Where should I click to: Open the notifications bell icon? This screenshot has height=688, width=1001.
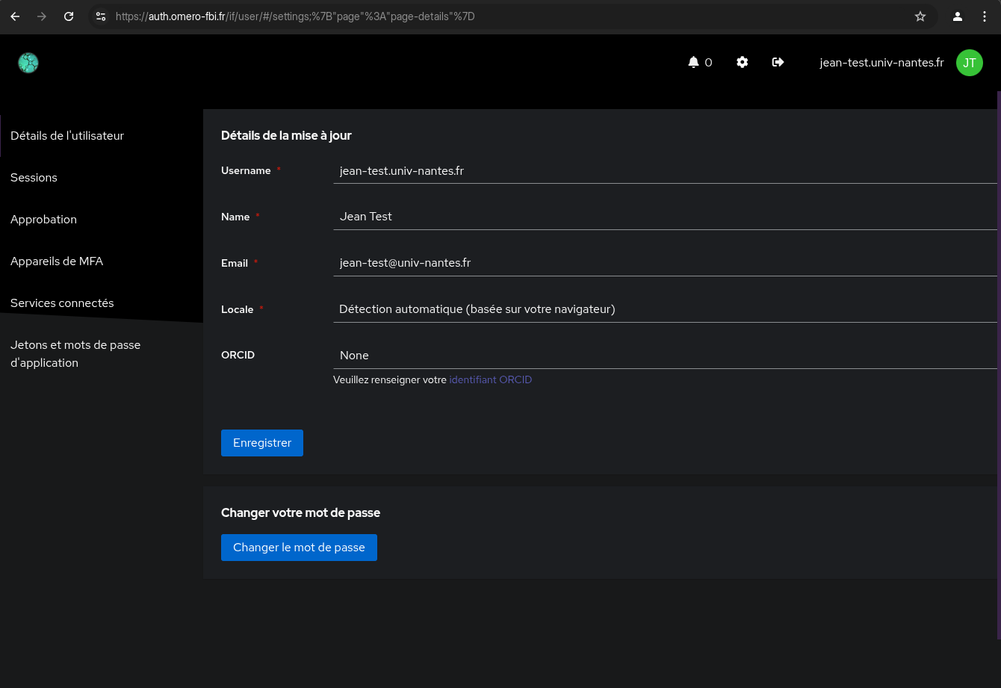pos(693,62)
